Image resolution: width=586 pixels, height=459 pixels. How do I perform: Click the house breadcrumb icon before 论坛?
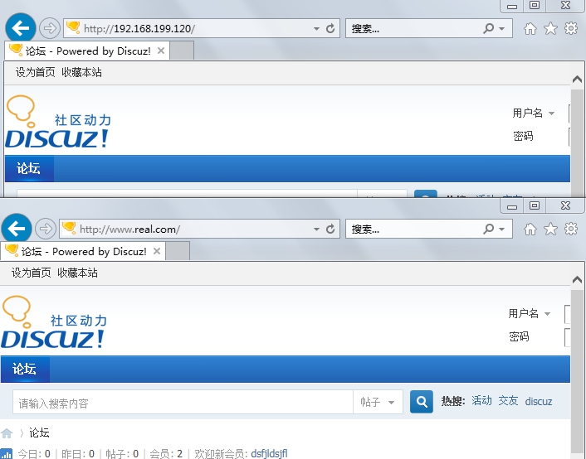pyautogui.click(x=7, y=433)
